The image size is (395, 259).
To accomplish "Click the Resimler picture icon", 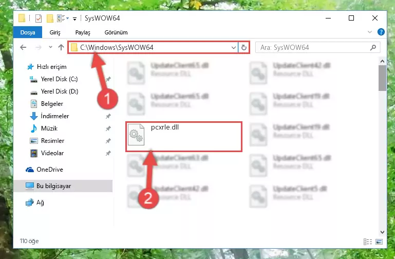I will (x=34, y=141).
